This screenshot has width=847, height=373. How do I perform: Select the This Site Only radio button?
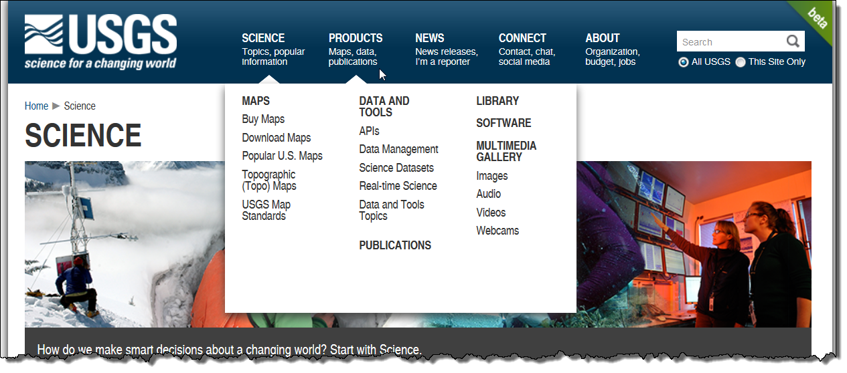click(740, 62)
